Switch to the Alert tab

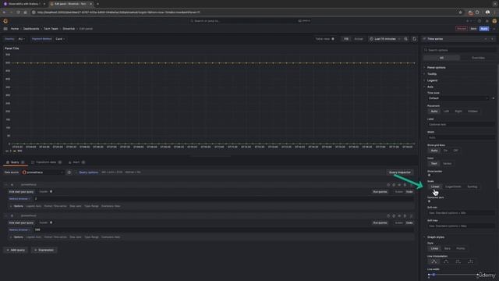(x=76, y=162)
